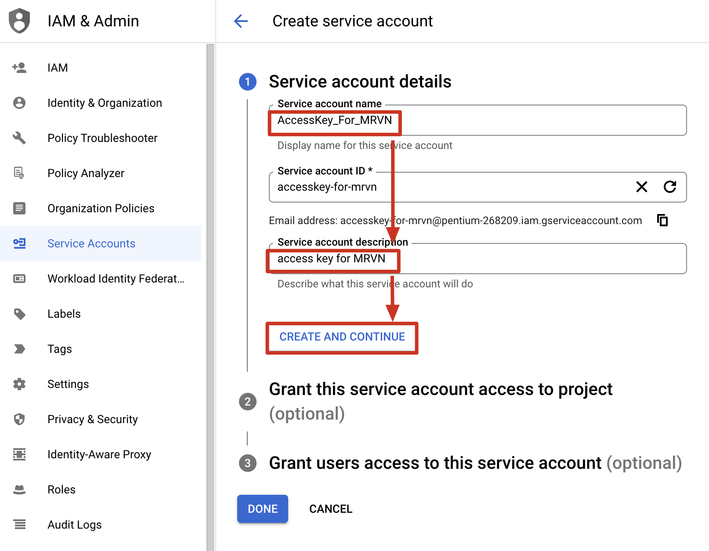Regenerate the service account ID

[x=670, y=187]
